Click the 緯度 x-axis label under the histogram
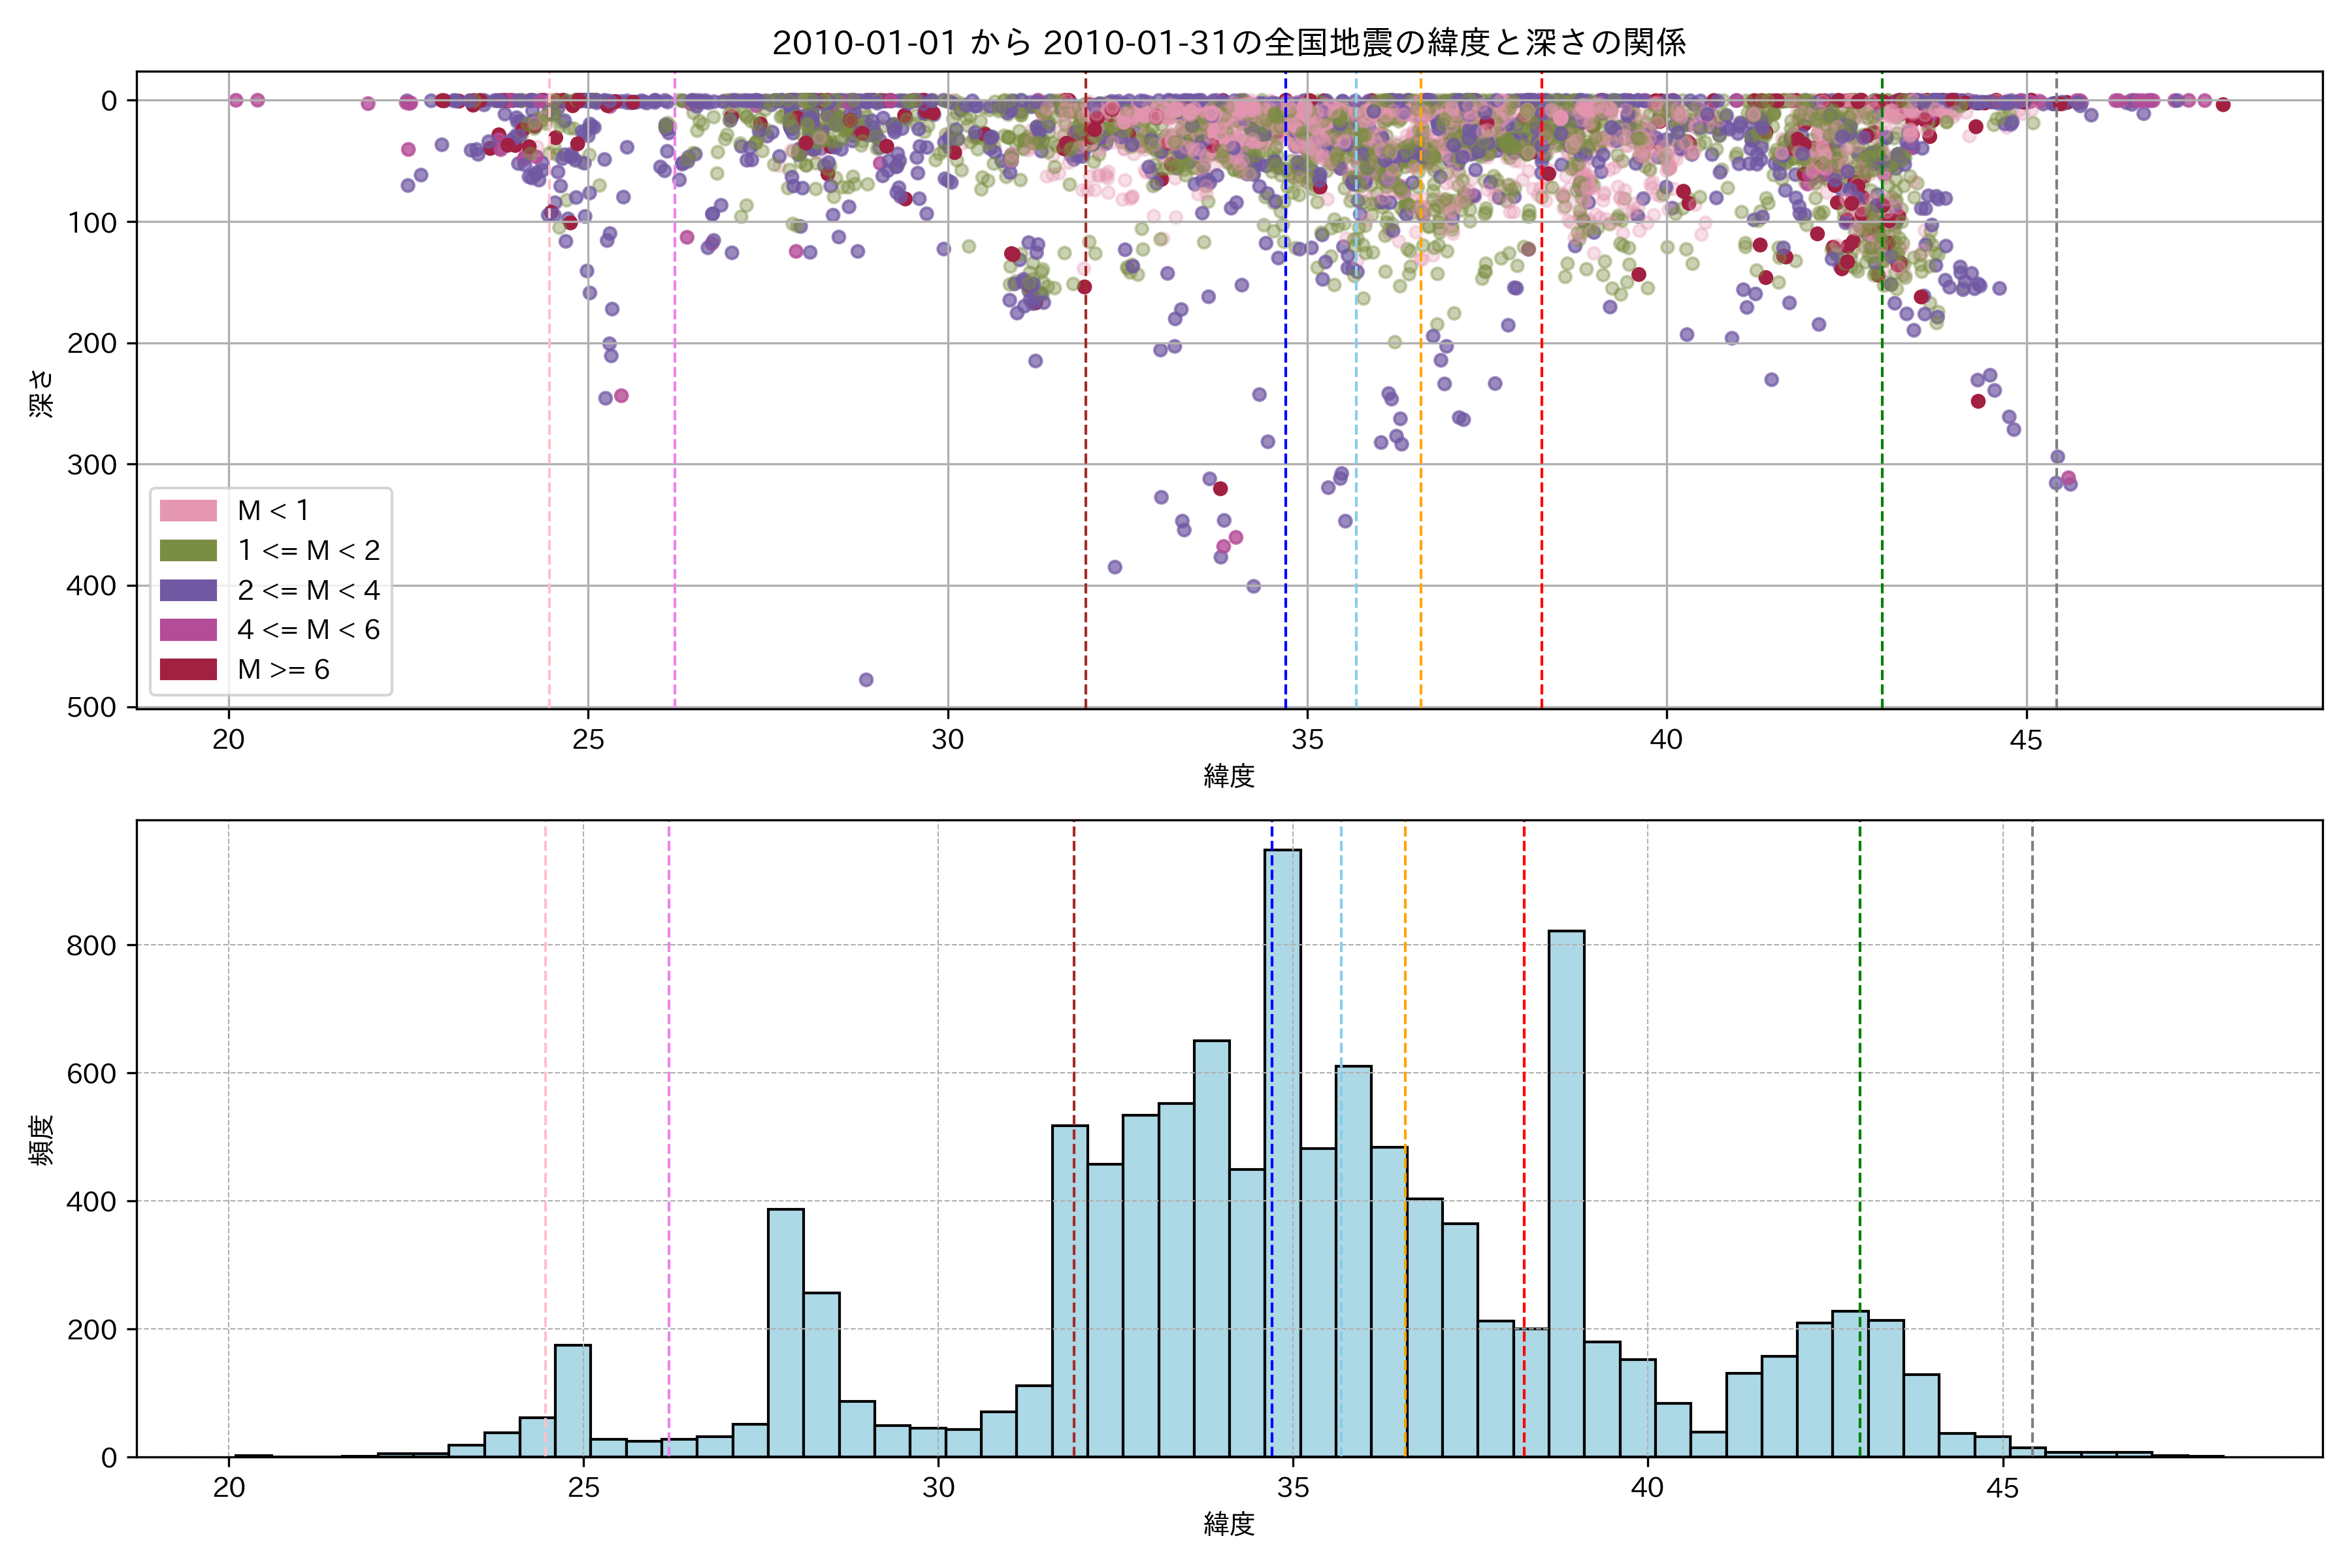Screen dimensions: 2352x1568 1229,1524
